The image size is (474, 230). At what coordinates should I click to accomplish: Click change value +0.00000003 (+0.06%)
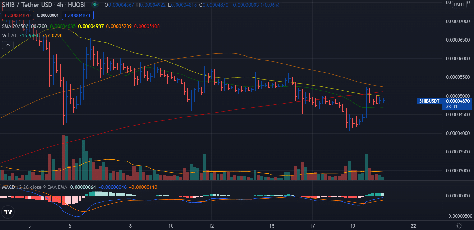coord(255,5)
